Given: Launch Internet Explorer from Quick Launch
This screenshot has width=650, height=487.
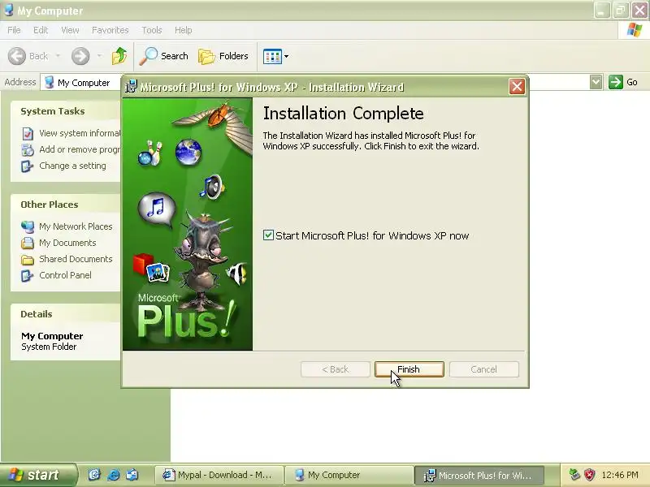Looking at the screenshot, I should pyautogui.click(x=113, y=475).
